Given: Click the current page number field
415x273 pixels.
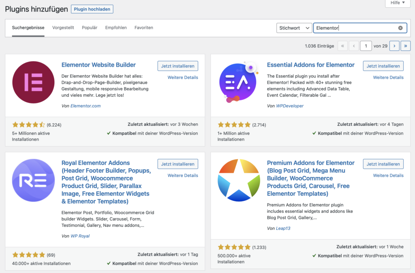Looking at the screenshot, I should [366, 46].
